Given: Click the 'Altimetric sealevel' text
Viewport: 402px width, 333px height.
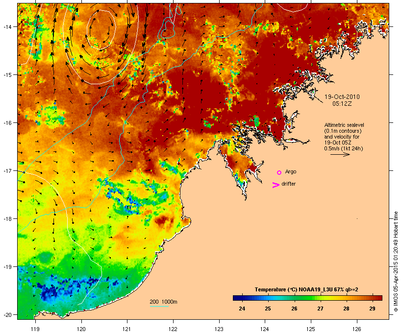Looking at the screenshot, I should coord(344,125).
